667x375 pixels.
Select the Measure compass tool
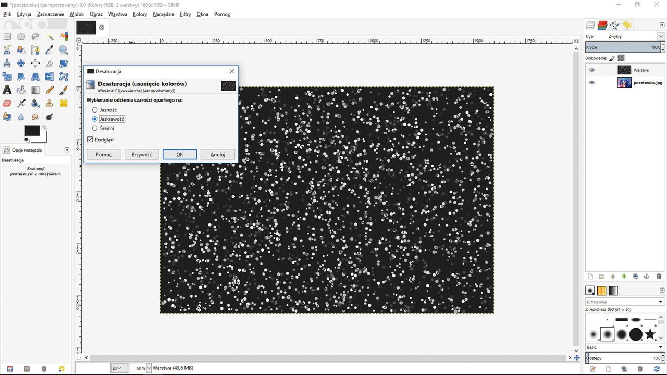point(7,64)
